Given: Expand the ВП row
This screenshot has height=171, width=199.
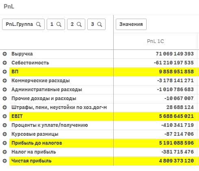Looking at the screenshot, I should (5, 72).
